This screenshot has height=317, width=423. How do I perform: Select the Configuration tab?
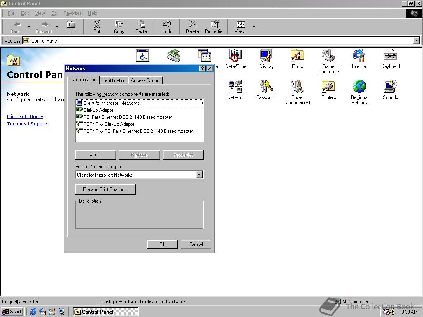pos(83,80)
